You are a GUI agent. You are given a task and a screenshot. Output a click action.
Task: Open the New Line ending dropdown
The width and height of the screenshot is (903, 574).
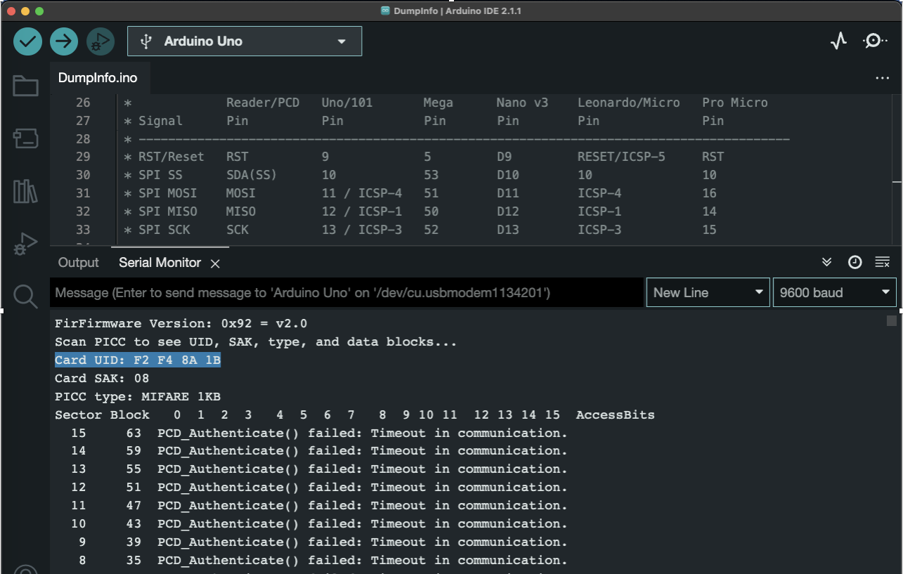[x=708, y=292]
